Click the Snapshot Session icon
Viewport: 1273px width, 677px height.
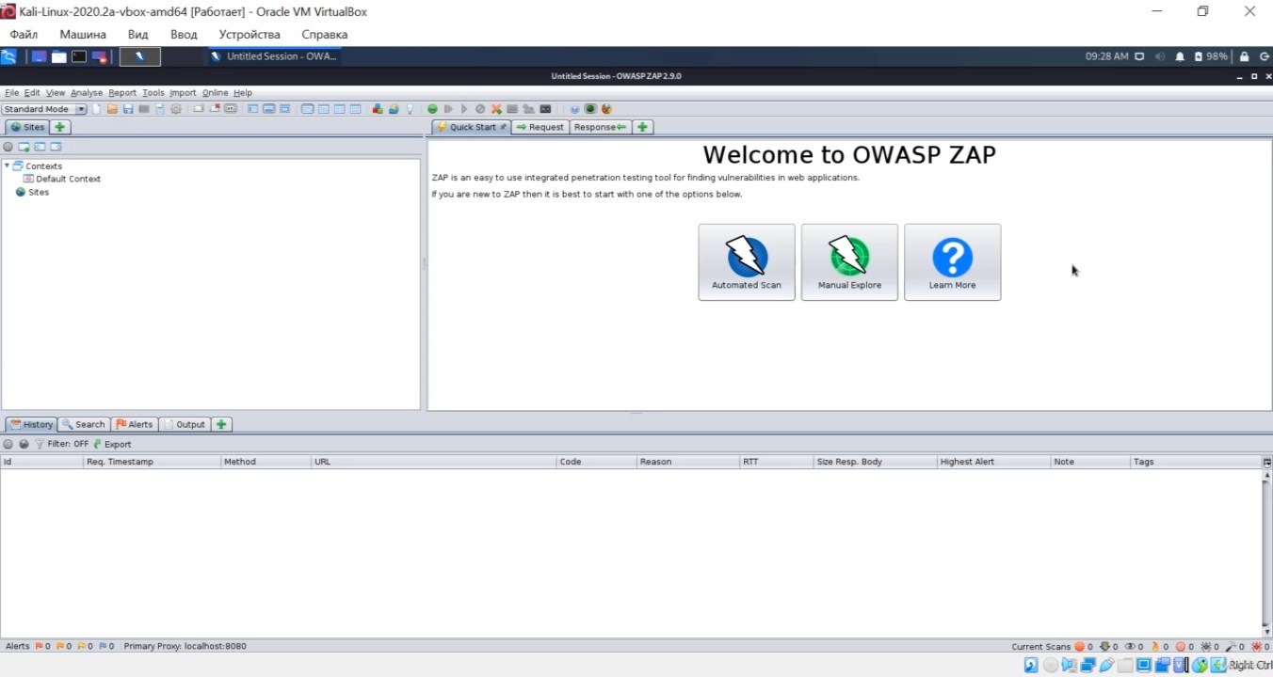[144, 109]
